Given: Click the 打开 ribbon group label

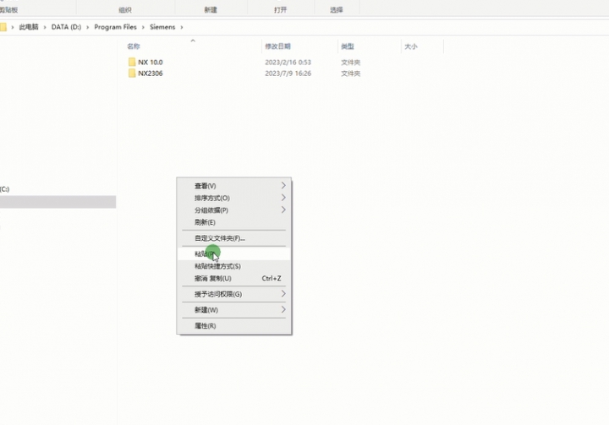Looking at the screenshot, I should (x=281, y=9).
